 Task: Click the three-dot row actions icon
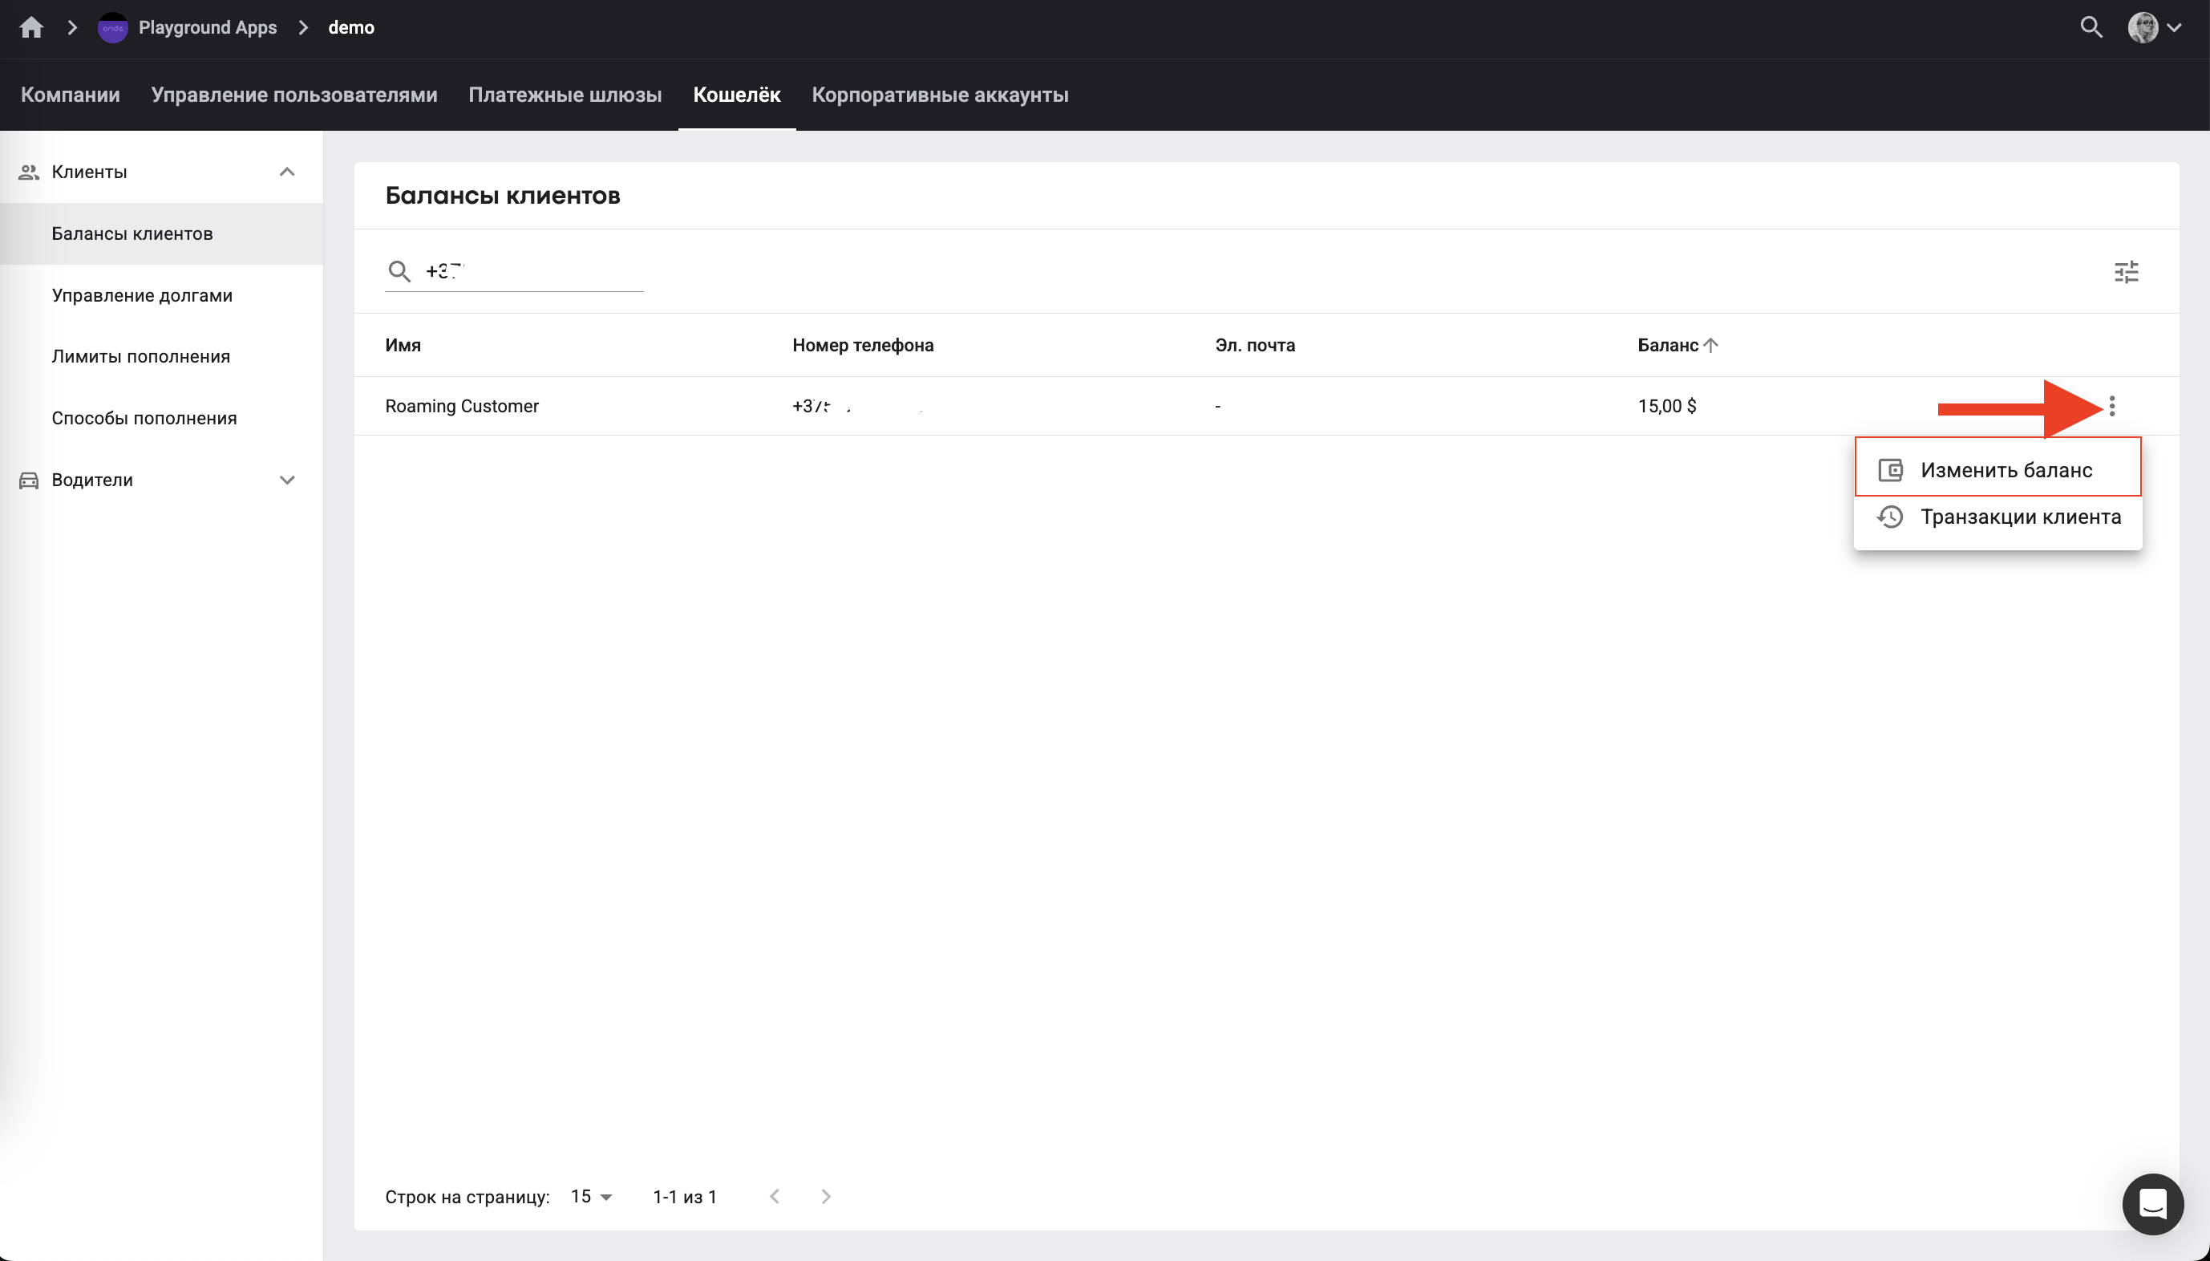[x=2111, y=406]
